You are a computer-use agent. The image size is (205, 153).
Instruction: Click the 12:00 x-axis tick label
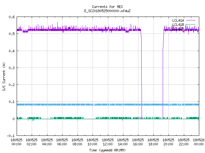(x=108, y=142)
